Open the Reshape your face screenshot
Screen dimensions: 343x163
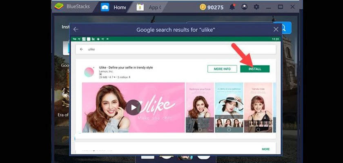coord(200,107)
